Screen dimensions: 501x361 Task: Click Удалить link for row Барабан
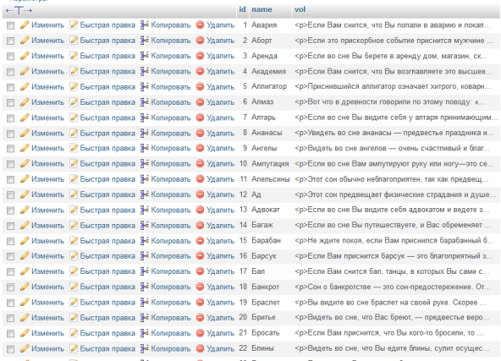point(221,241)
